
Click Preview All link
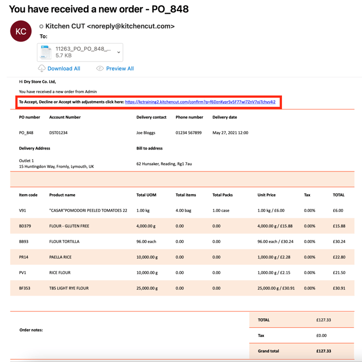click(120, 68)
